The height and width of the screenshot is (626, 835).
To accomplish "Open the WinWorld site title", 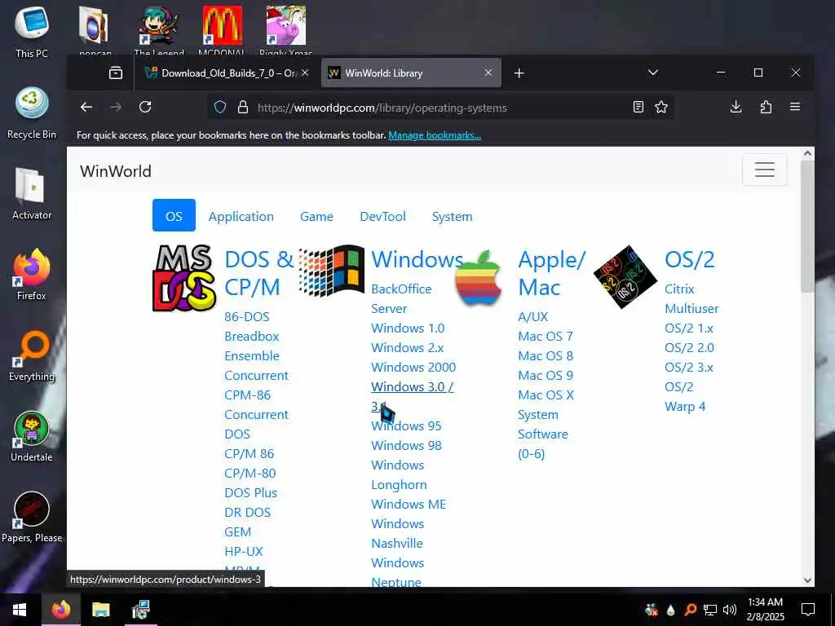I will 116,171.
